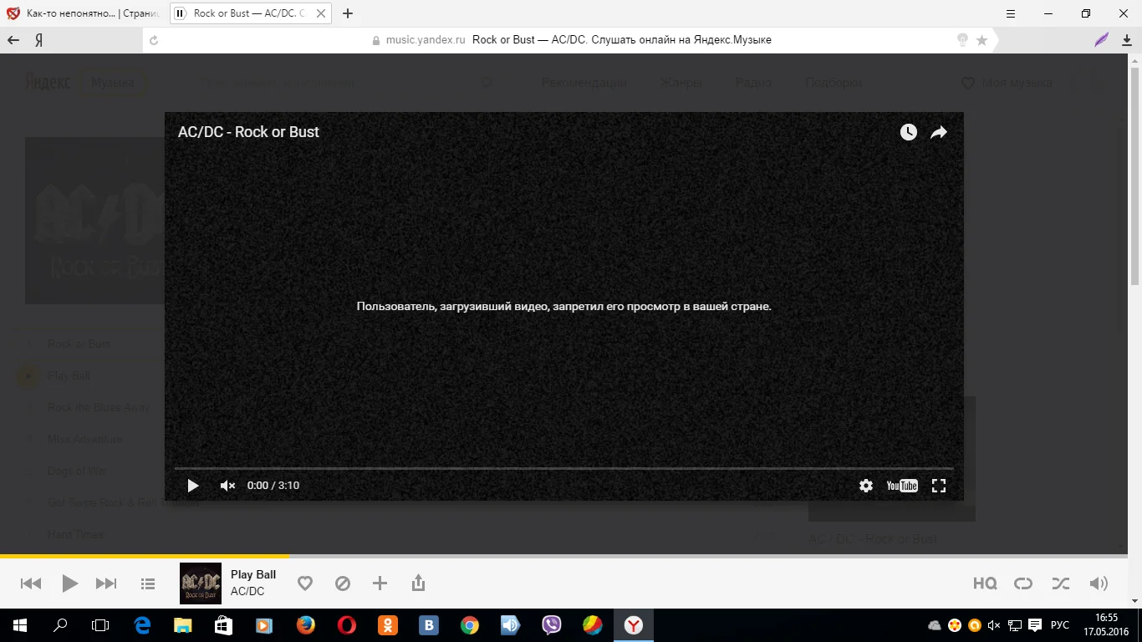Open the Windows Start menu
The width and height of the screenshot is (1142, 642).
pyautogui.click(x=19, y=625)
